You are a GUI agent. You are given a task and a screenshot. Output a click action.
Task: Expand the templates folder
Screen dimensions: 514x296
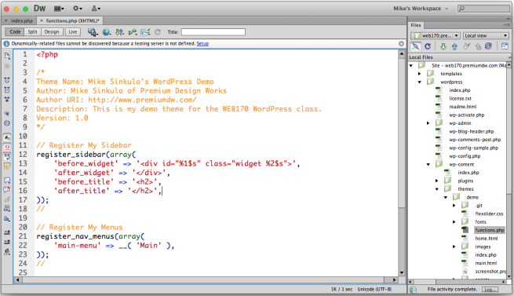point(420,74)
